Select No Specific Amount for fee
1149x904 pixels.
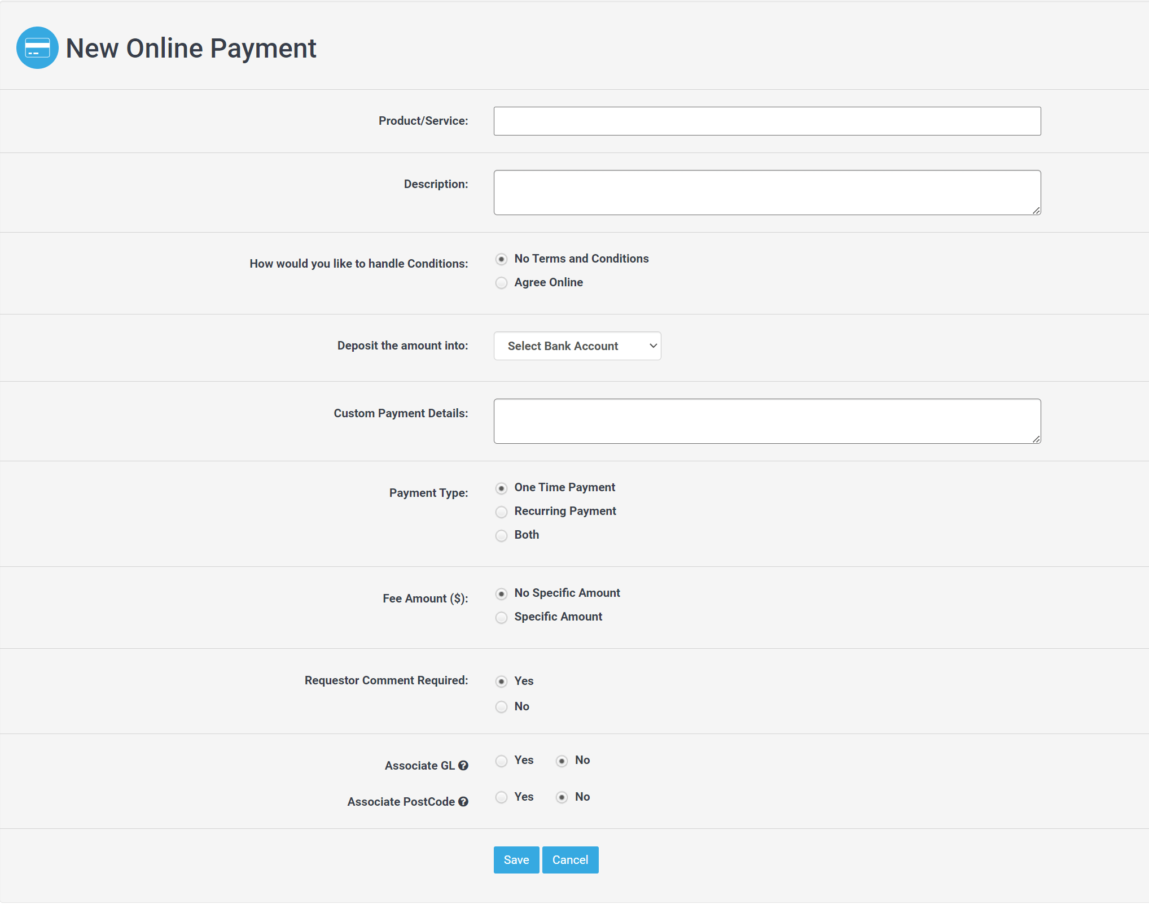tap(501, 593)
